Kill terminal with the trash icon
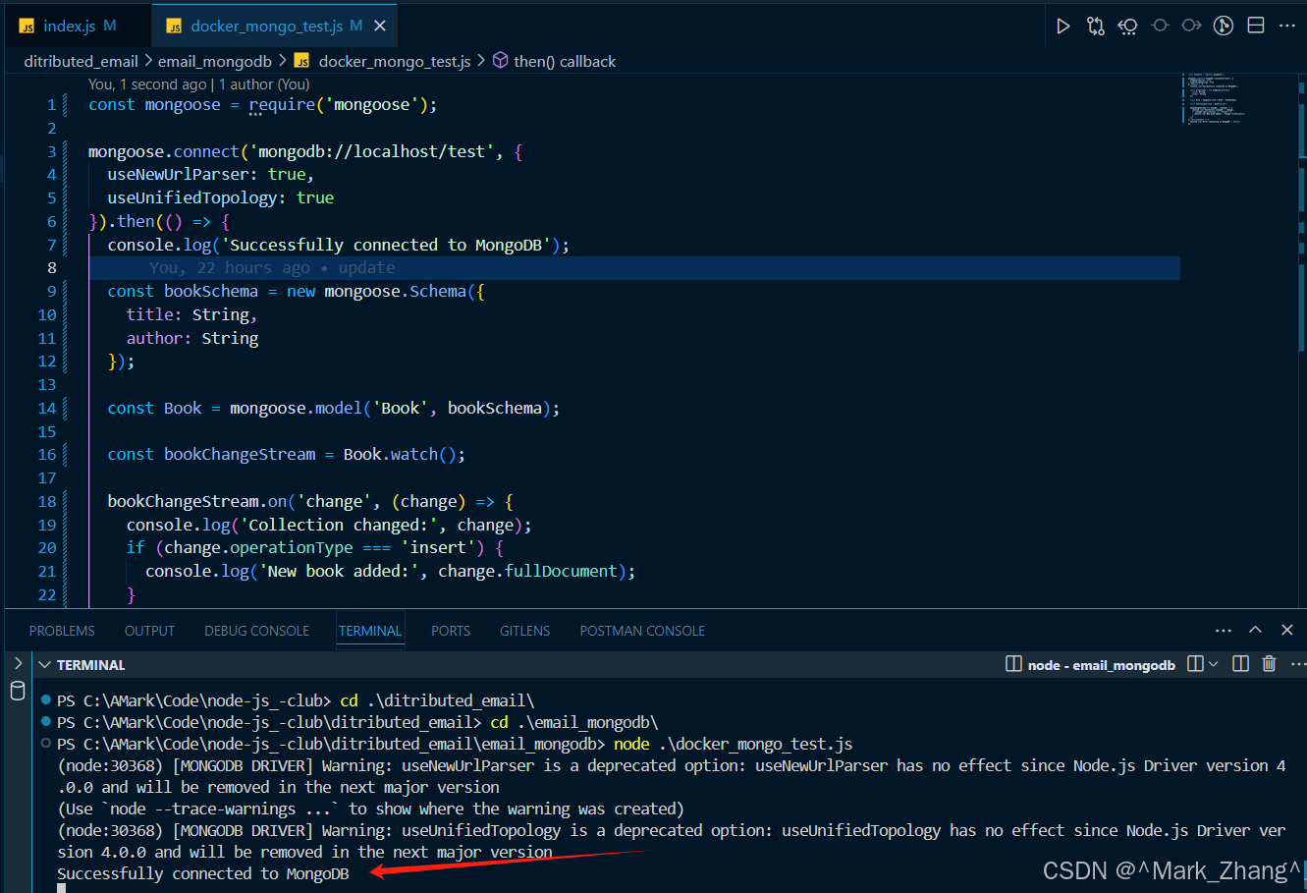Viewport: 1307px width, 893px height. coord(1269,664)
